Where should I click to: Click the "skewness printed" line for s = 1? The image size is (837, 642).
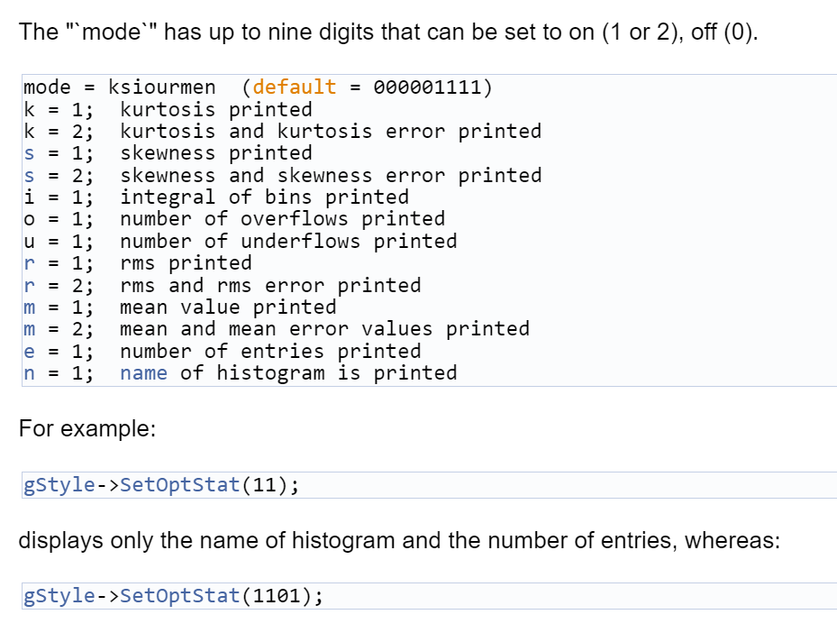(216, 153)
